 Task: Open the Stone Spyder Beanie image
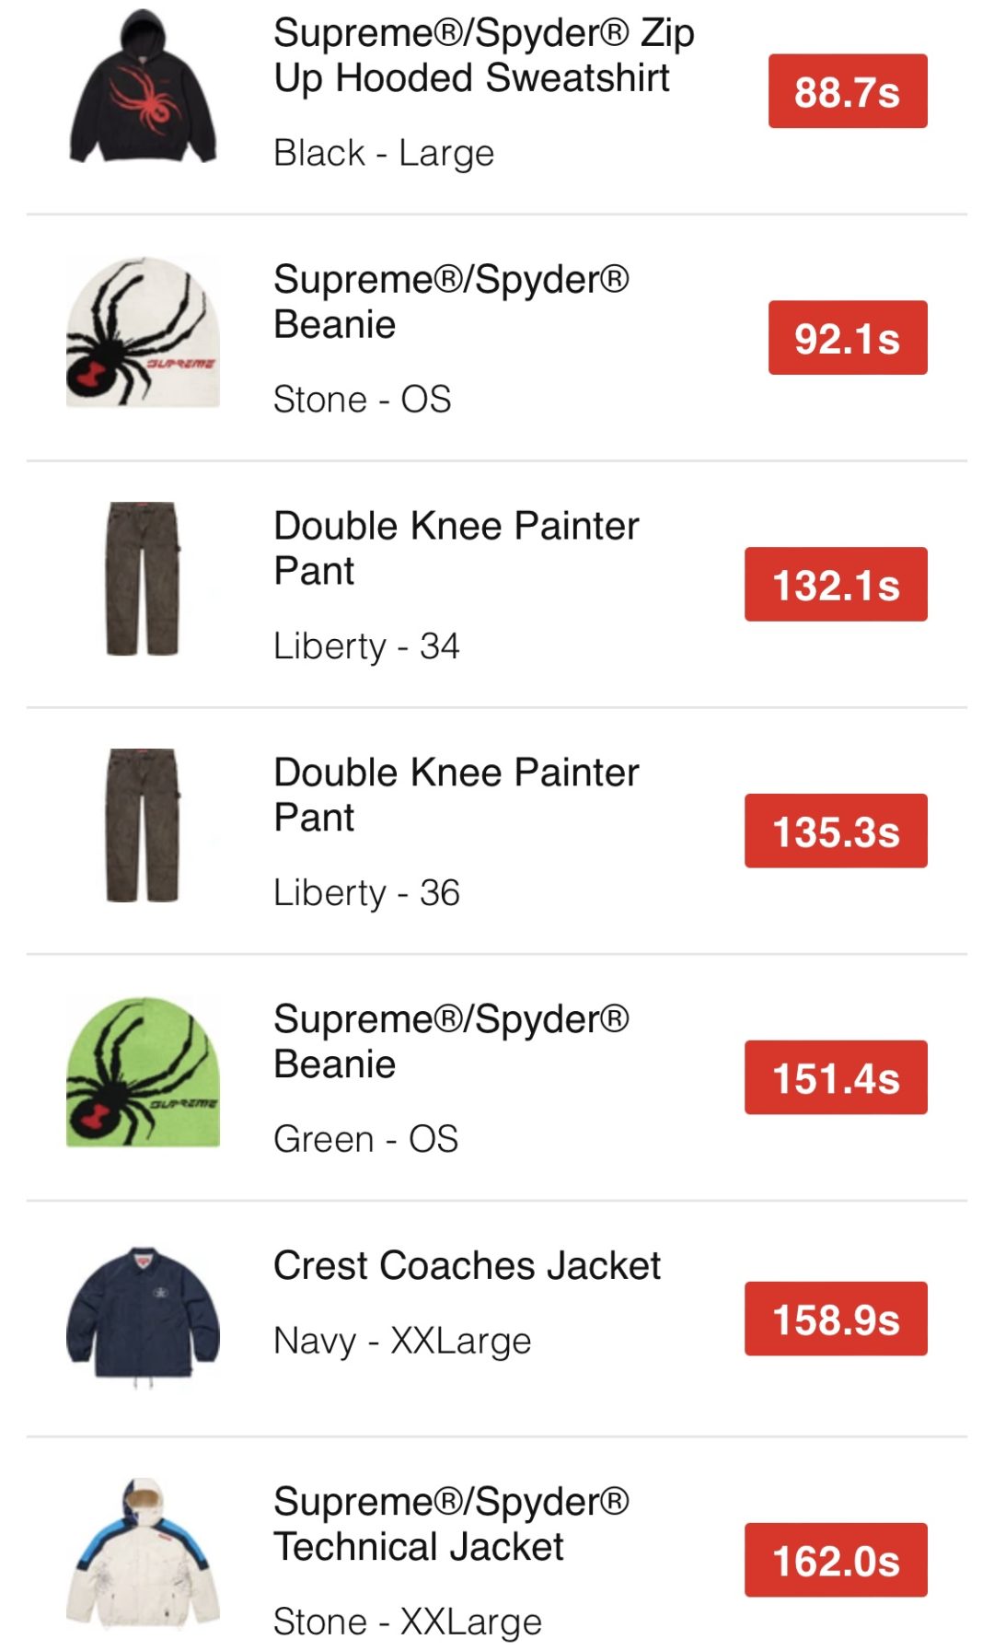point(143,333)
